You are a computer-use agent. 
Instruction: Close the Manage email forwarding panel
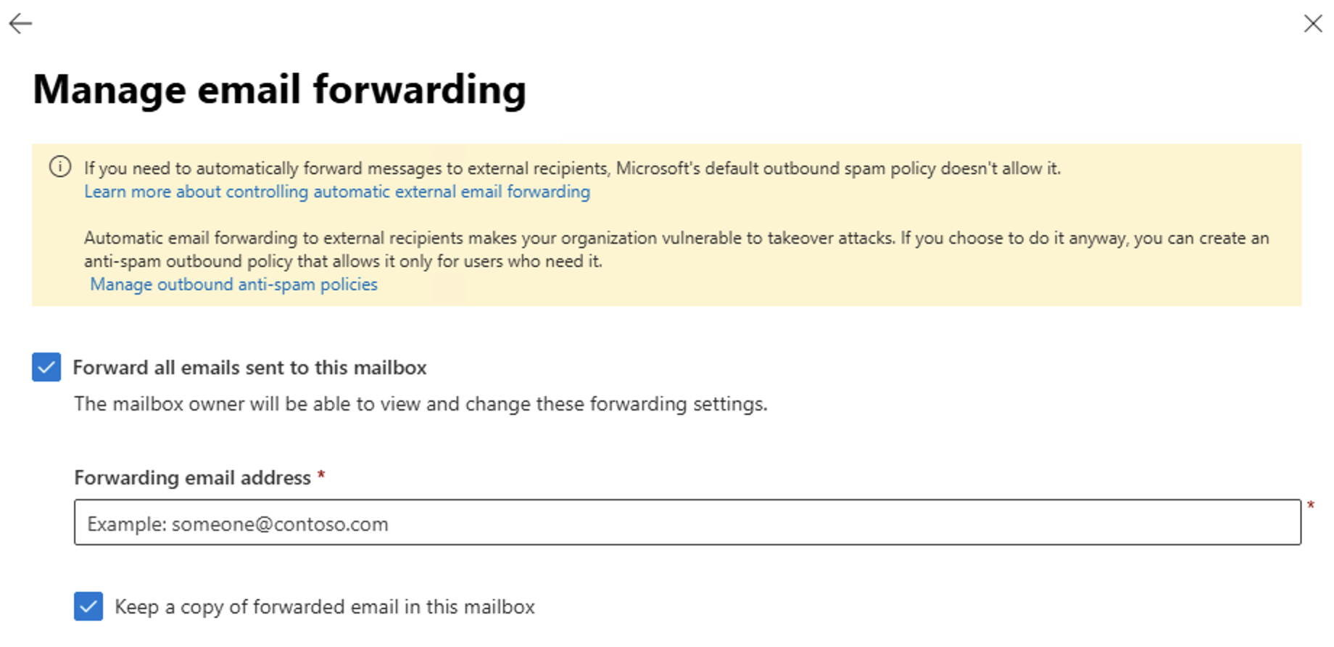[x=1312, y=24]
